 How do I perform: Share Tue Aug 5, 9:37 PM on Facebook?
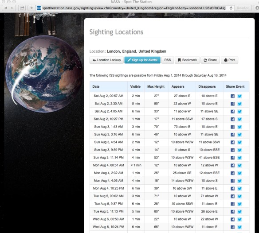(232, 204)
